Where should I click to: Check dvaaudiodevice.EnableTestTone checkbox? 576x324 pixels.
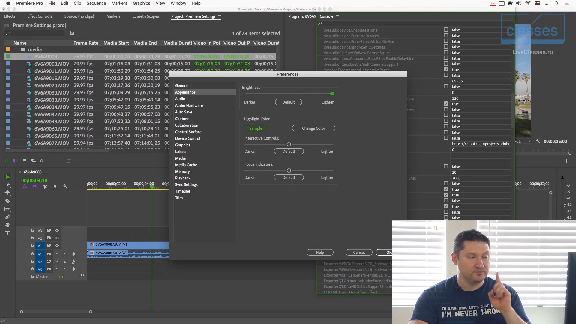pyautogui.click(x=446, y=30)
